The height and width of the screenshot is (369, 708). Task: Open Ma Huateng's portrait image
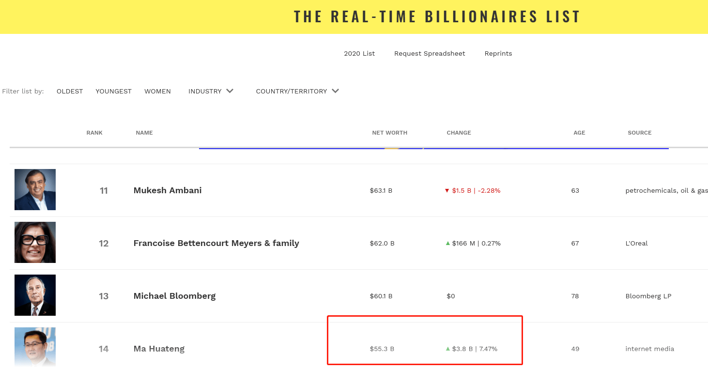point(35,348)
